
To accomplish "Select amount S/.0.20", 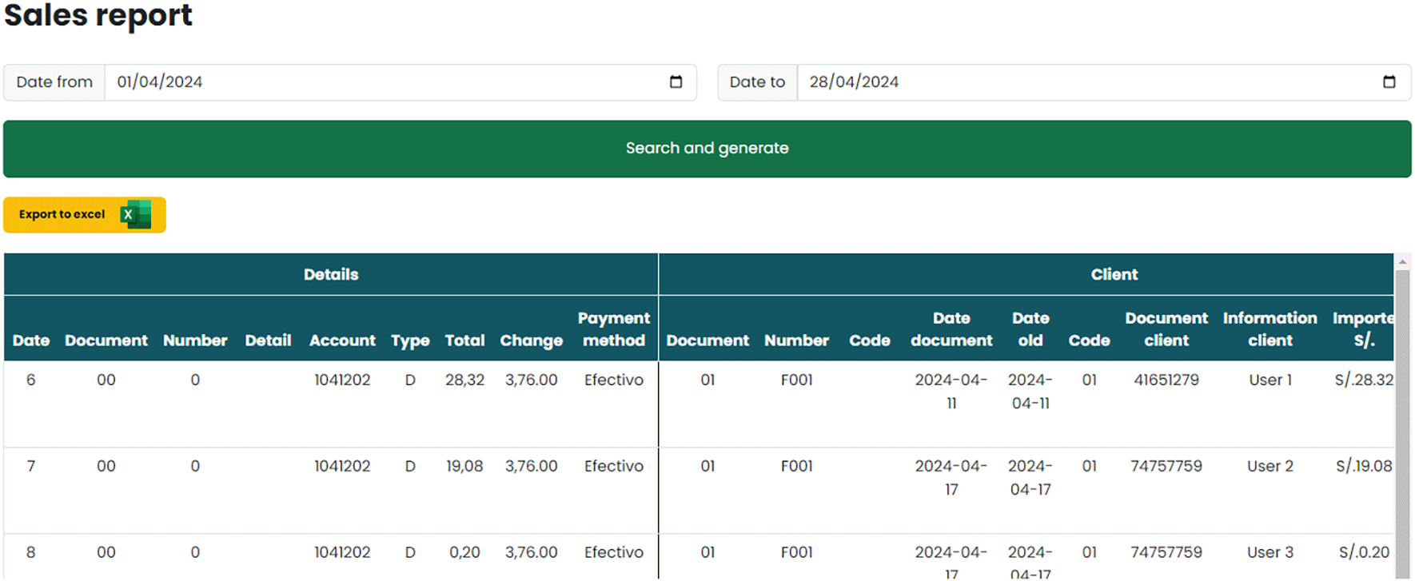I will point(1364,553).
